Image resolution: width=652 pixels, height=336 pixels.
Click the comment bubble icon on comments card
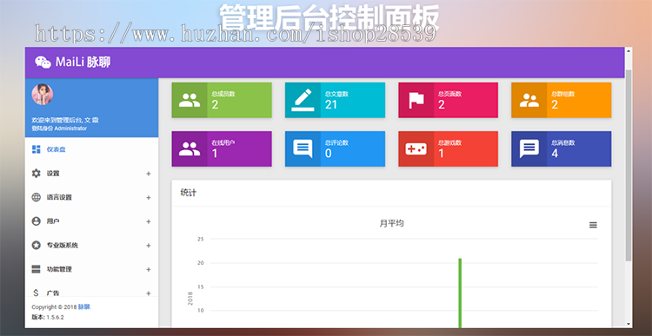click(x=303, y=148)
